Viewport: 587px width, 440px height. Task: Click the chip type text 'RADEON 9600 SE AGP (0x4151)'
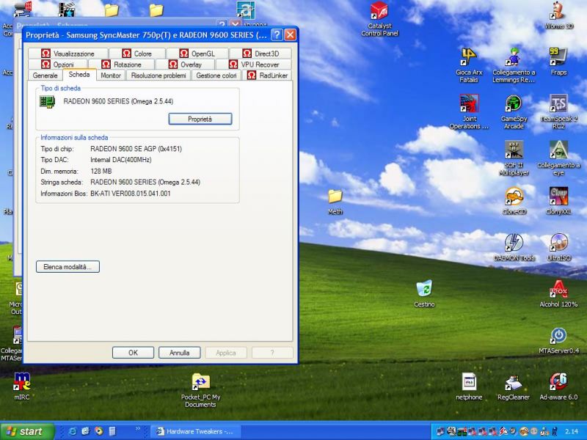coord(136,149)
